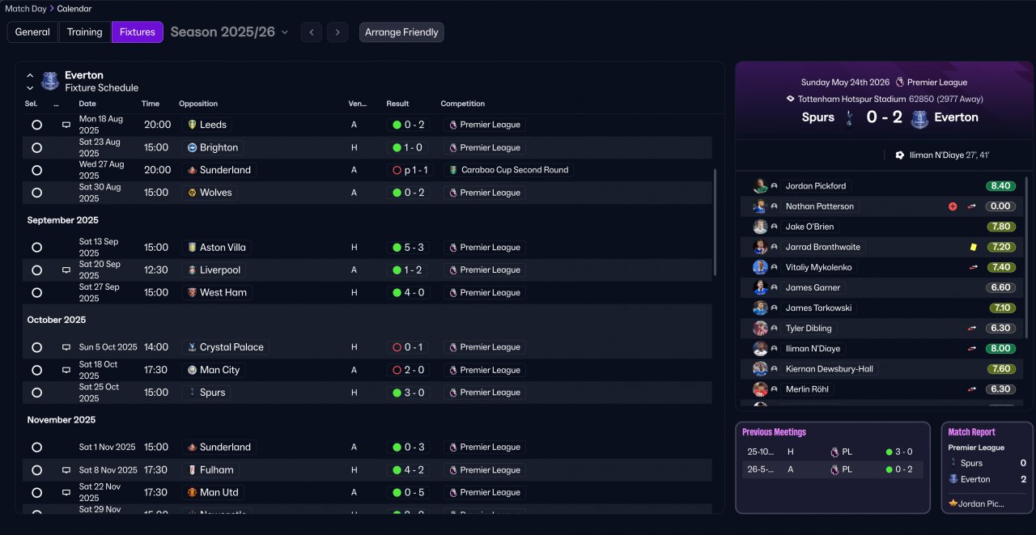Image resolution: width=1036 pixels, height=535 pixels.
Task: Click the Arrange Friendly button
Action: pos(401,32)
